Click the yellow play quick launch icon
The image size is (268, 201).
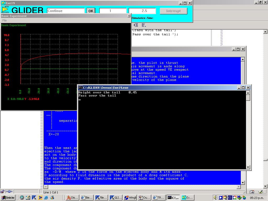[x=40, y=198]
